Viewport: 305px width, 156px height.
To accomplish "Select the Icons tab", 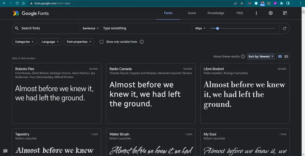I will (192, 13).
